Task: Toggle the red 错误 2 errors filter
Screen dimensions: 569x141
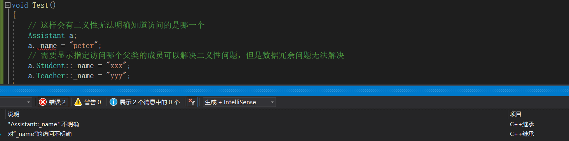Action: pos(53,102)
